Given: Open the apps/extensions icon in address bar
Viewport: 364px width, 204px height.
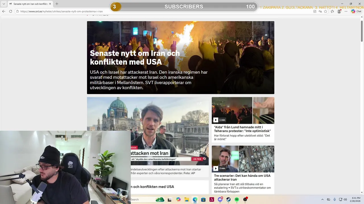Looking at the screenshot, I should pos(315,11).
